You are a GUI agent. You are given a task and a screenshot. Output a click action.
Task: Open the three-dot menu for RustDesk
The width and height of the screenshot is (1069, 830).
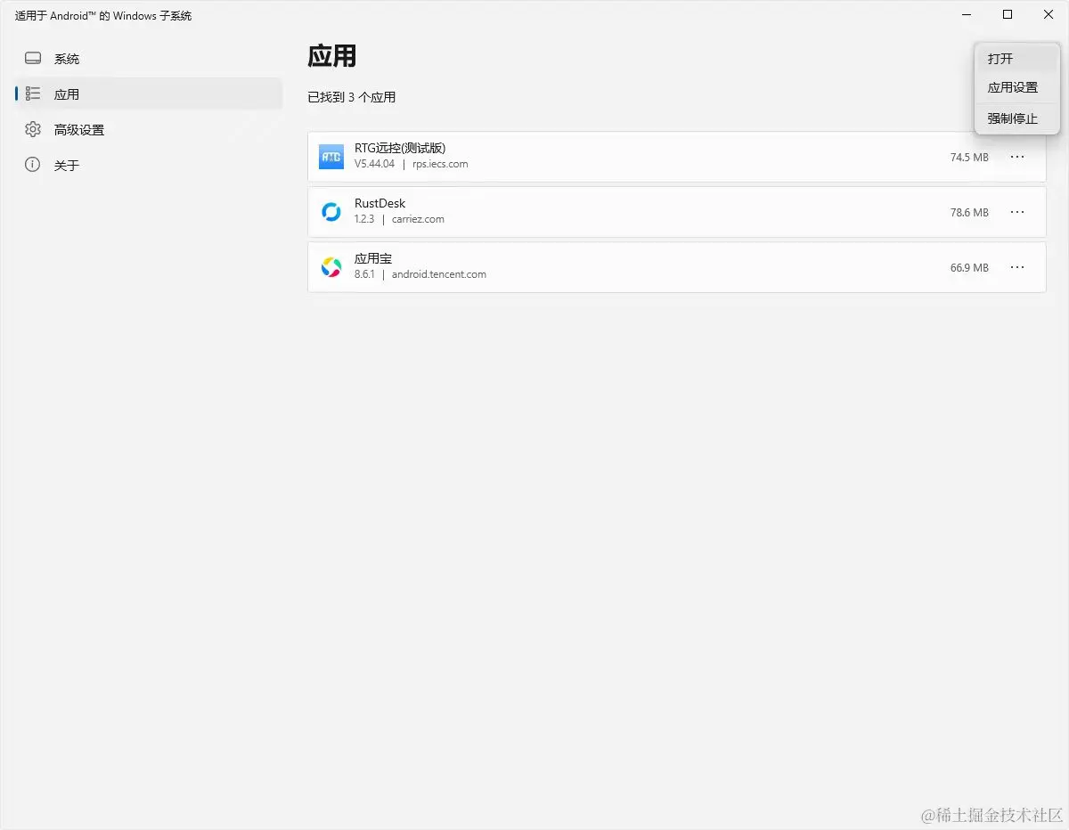pos(1017,212)
